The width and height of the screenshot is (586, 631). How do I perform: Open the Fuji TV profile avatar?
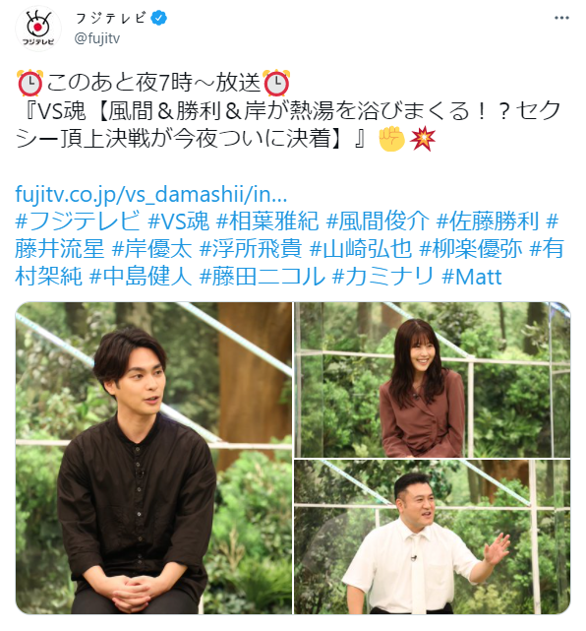(38, 29)
